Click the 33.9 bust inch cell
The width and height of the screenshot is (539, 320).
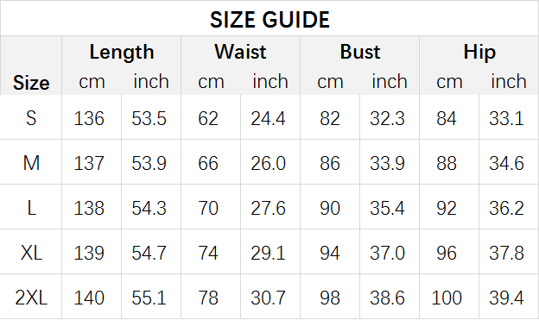coord(387,163)
